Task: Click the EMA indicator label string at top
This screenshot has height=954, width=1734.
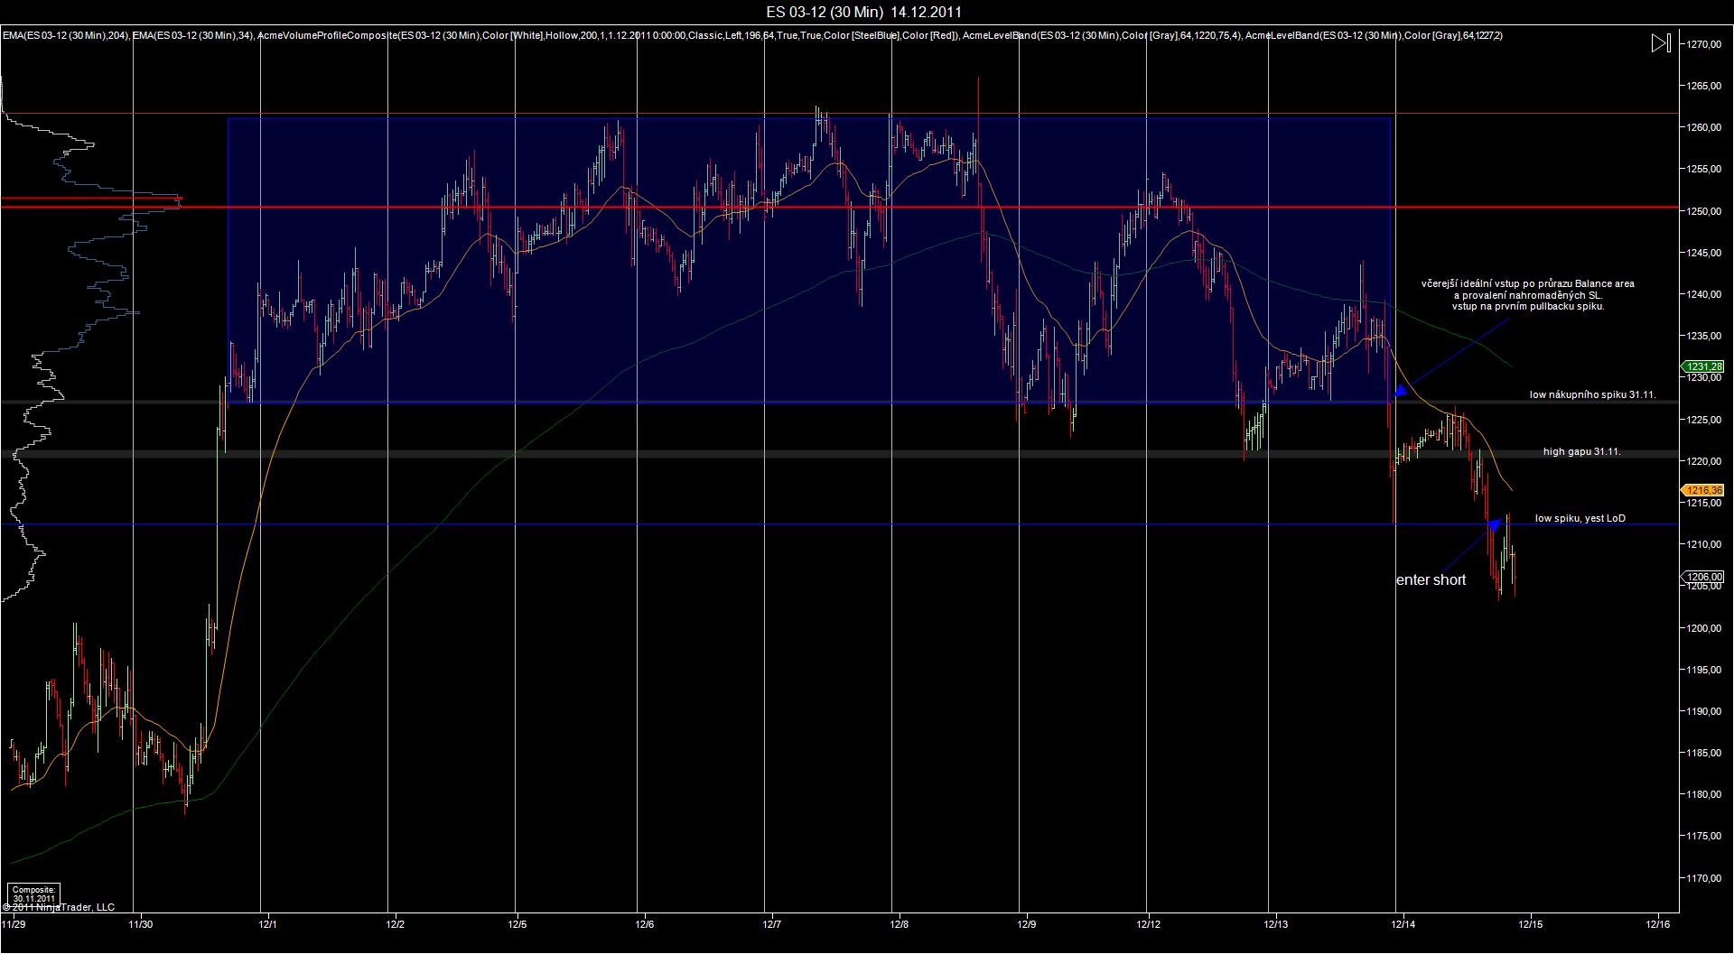Action: (x=752, y=35)
